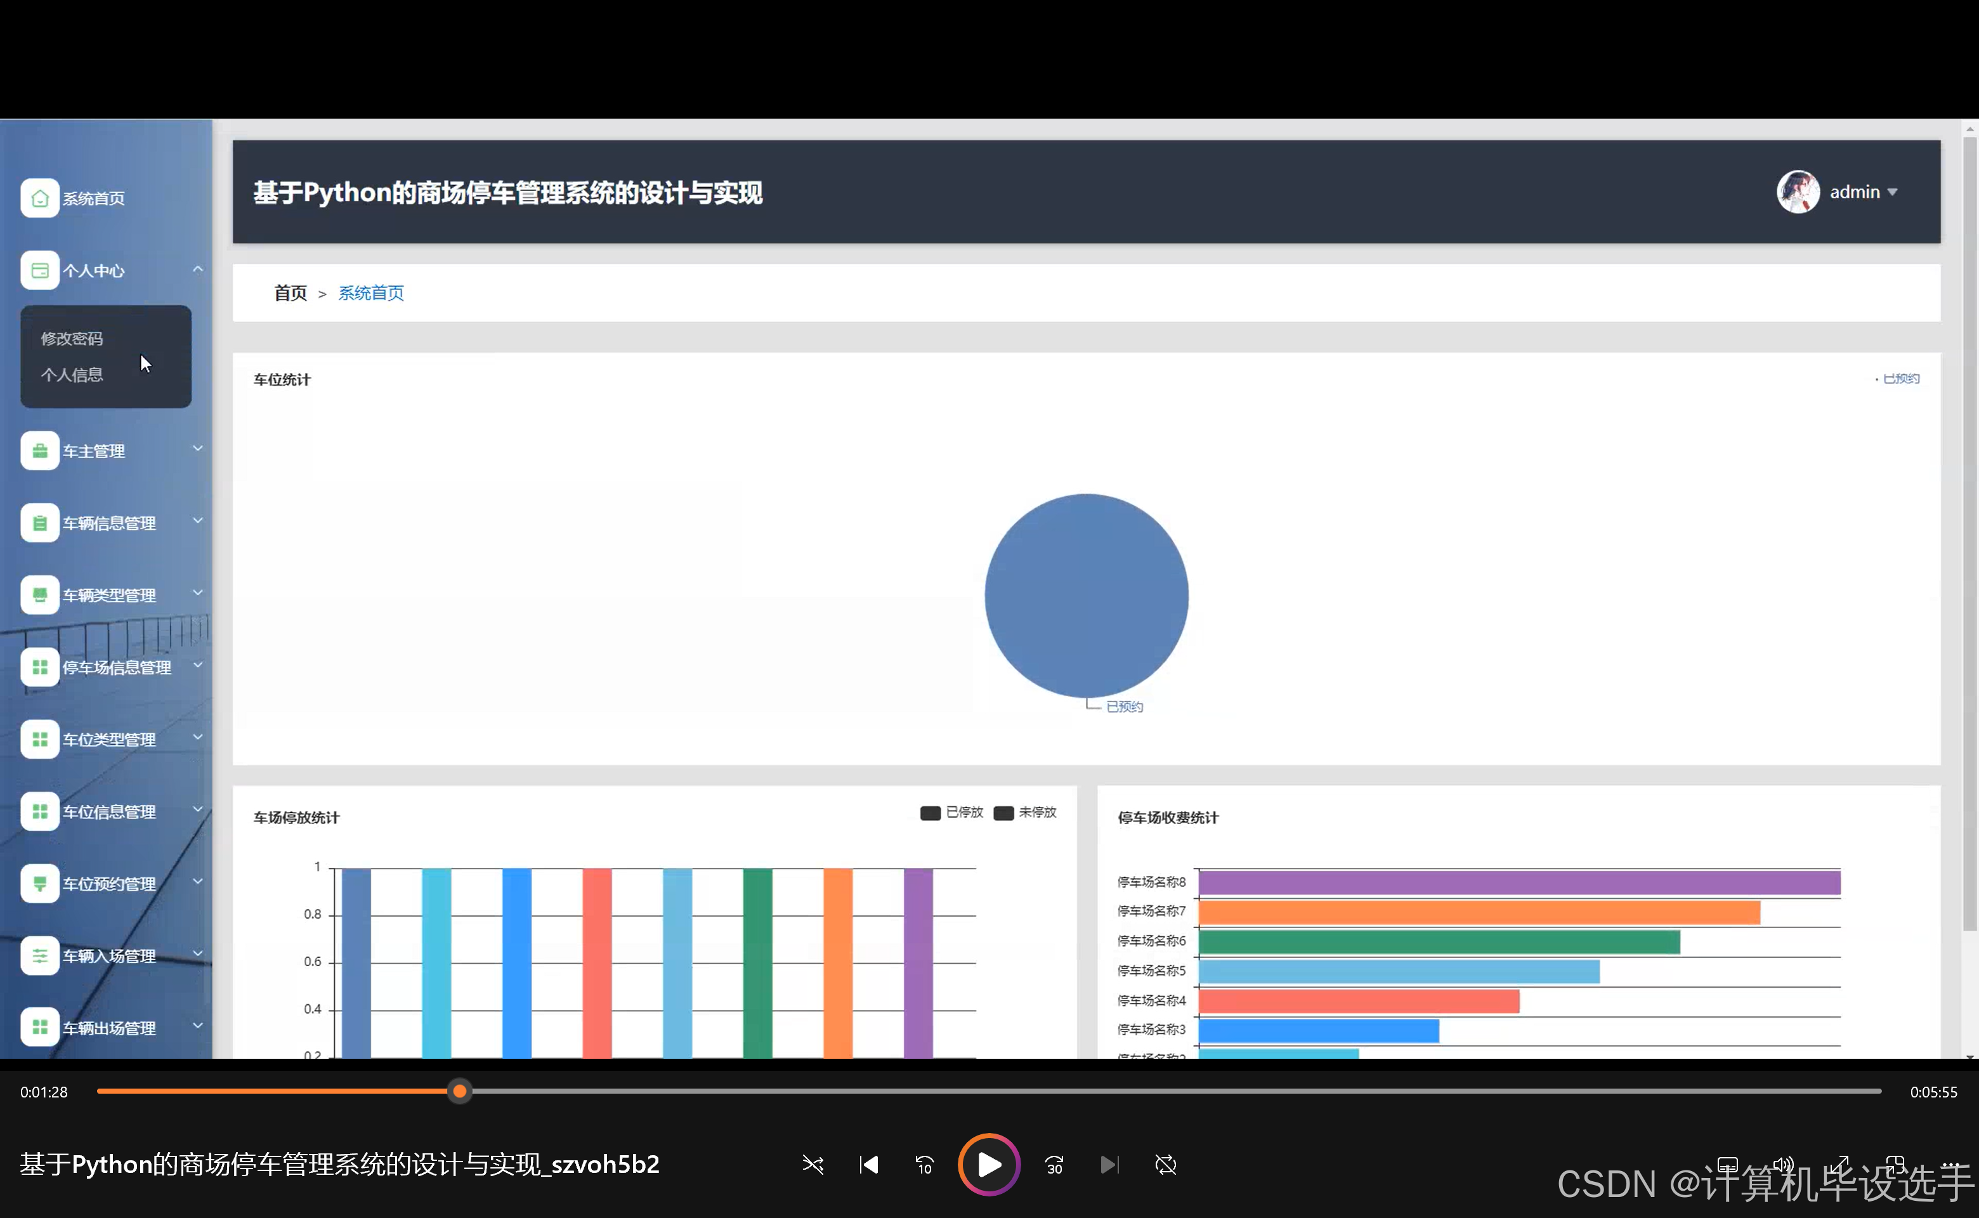The width and height of the screenshot is (1979, 1218).
Task: Click the orange 停车场名称7 bar
Action: click(1479, 913)
